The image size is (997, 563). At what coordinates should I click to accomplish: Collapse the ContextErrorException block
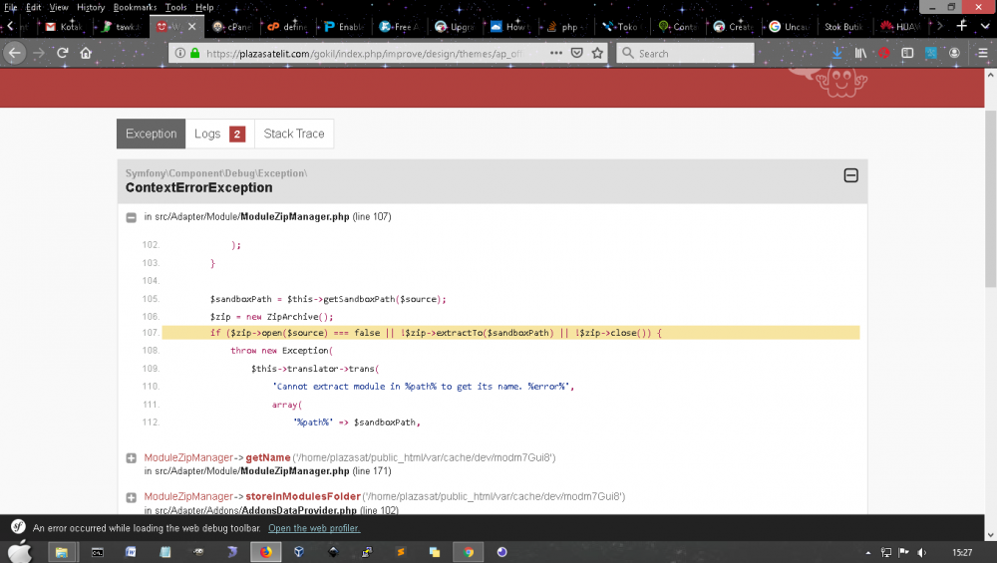pyautogui.click(x=850, y=175)
